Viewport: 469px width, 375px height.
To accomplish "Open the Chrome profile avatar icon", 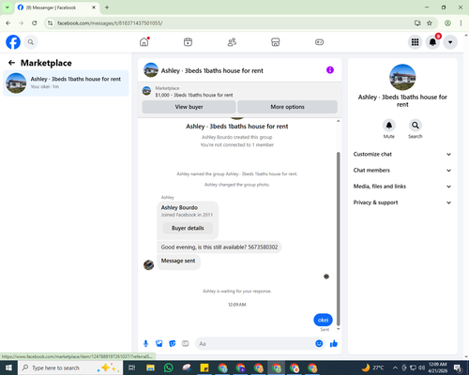I will (447, 22).
